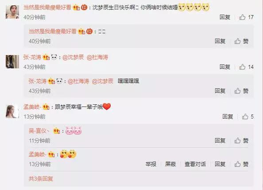This screenshot has width=263, height=190.
Task: Like 孟美岐's comment with 5 likes
Action: (248, 116)
